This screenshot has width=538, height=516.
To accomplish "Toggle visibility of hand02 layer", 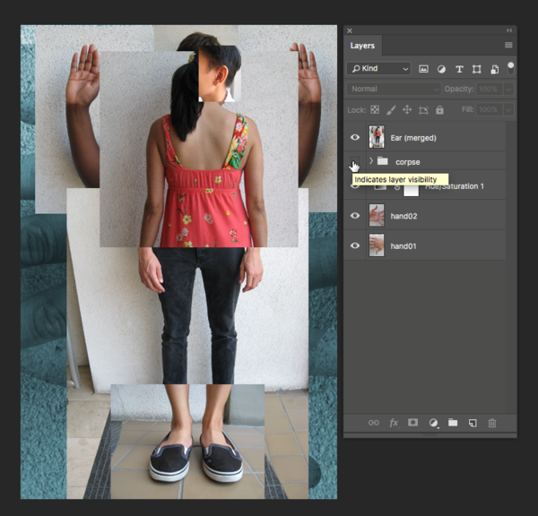I will (355, 215).
